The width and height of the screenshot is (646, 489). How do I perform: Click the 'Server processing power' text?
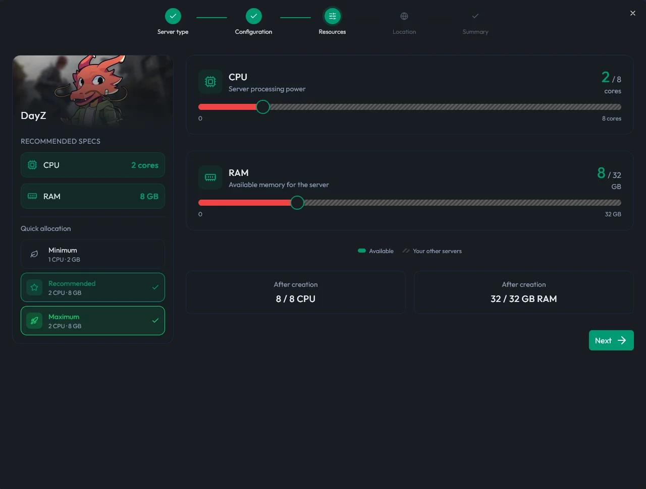point(267,89)
